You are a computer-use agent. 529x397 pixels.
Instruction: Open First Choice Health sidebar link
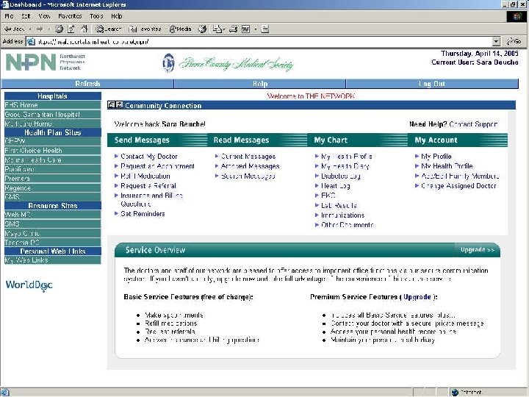53,151
